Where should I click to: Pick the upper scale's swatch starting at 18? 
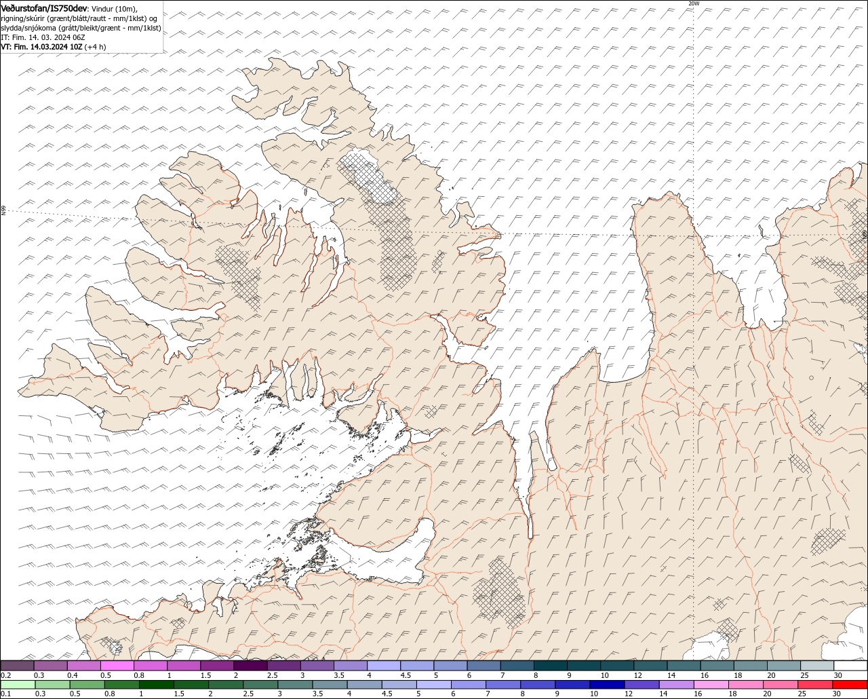751,666
